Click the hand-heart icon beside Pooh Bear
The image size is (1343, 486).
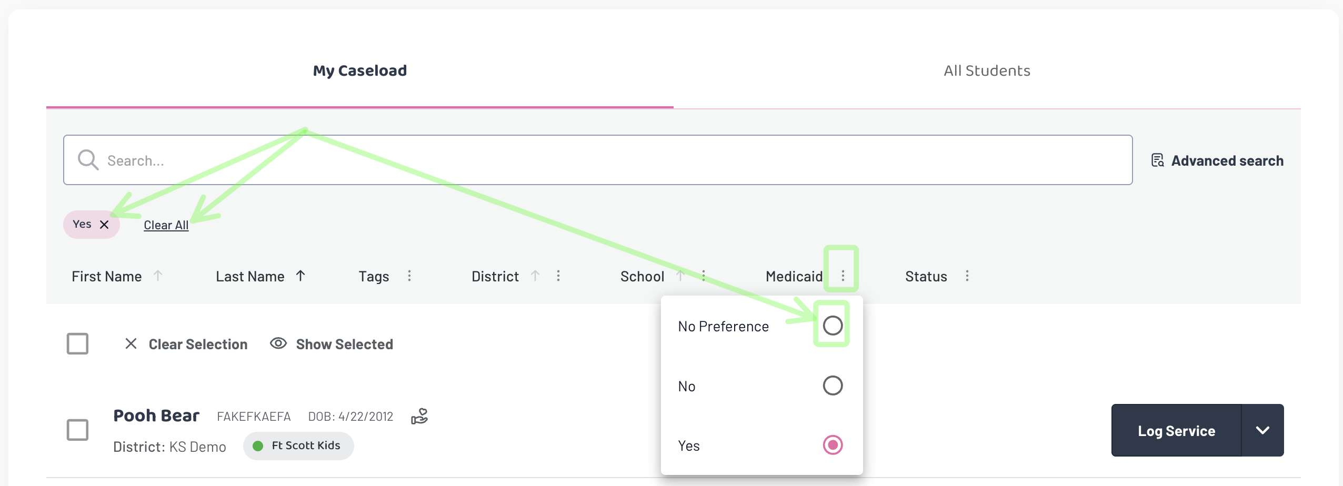419,417
